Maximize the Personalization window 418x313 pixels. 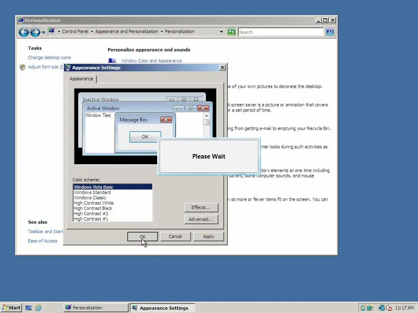(325, 20)
